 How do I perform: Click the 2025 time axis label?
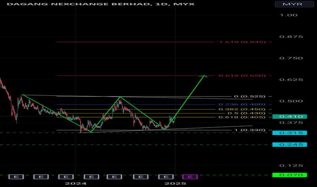(175, 184)
